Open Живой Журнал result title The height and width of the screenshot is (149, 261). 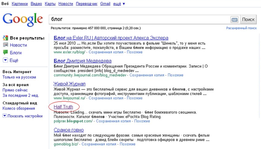pos(69,84)
